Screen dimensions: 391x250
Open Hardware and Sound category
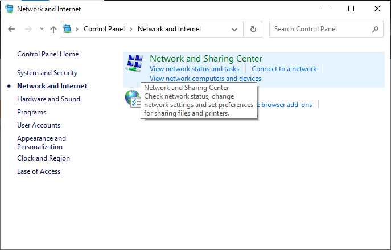pos(48,99)
